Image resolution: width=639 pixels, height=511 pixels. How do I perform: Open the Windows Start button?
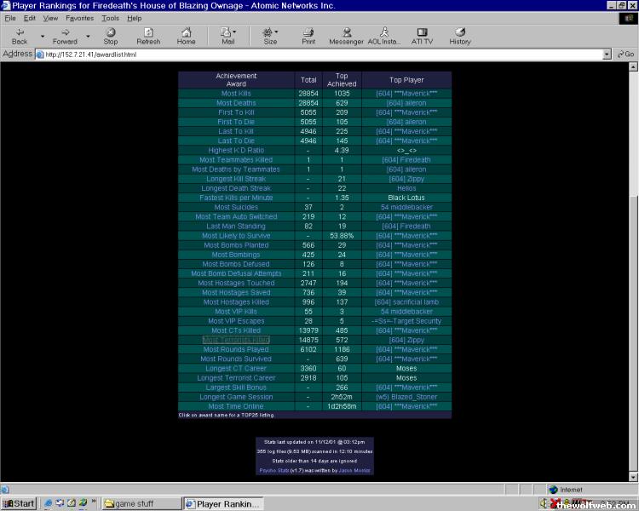(19, 503)
